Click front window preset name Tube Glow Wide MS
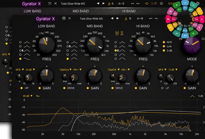Image resolution: width=205 pixels, height=139 pixels. coord(91,18)
